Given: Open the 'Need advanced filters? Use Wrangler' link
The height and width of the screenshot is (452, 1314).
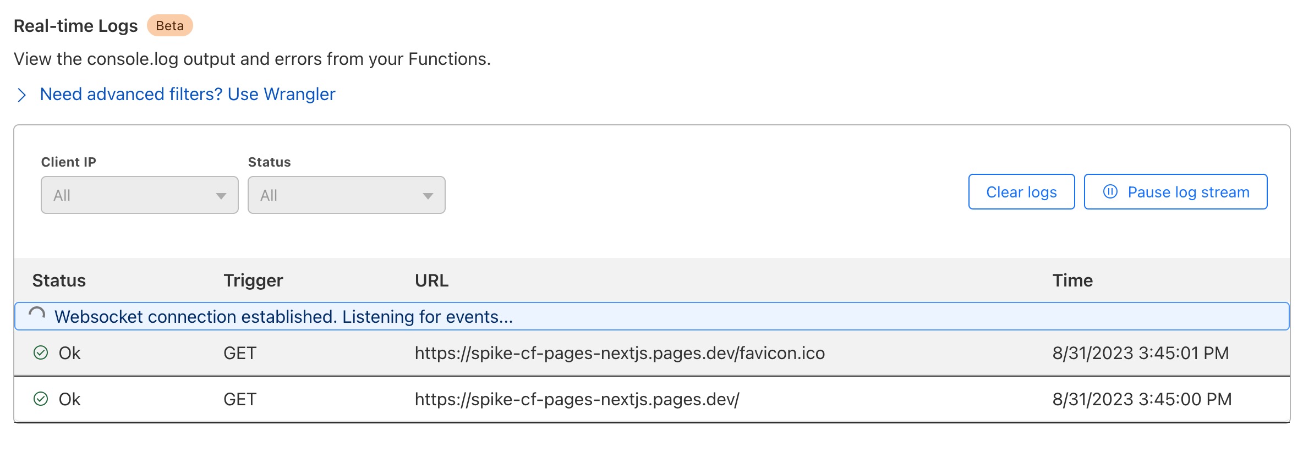Looking at the screenshot, I should coord(188,95).
